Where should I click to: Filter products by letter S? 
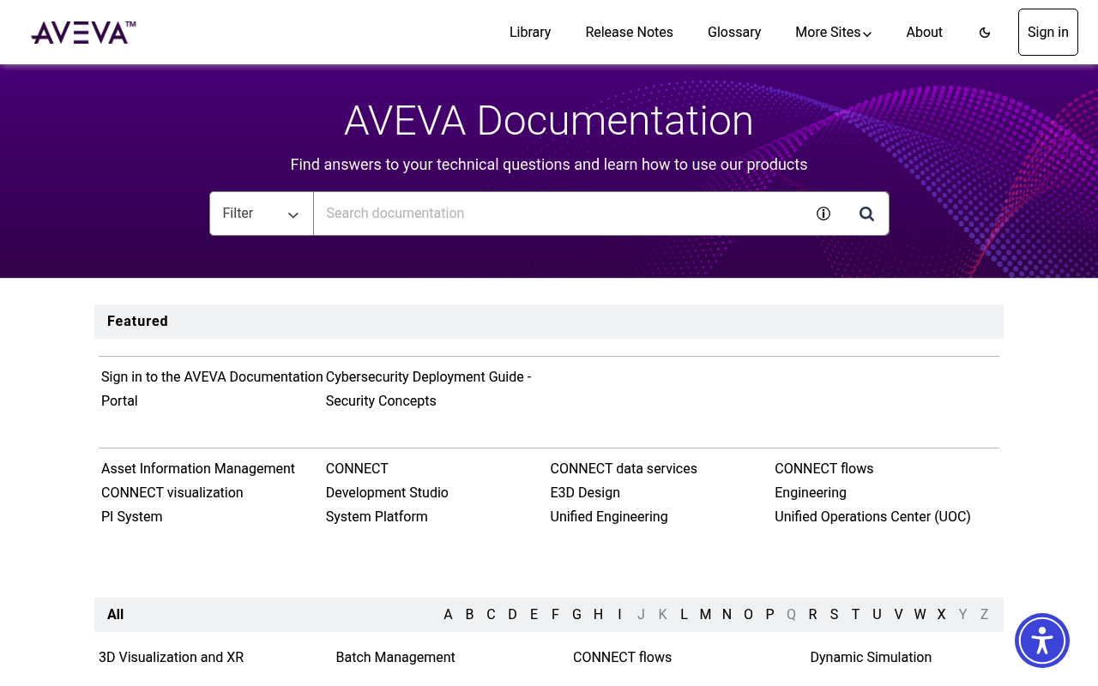[834, 615]
